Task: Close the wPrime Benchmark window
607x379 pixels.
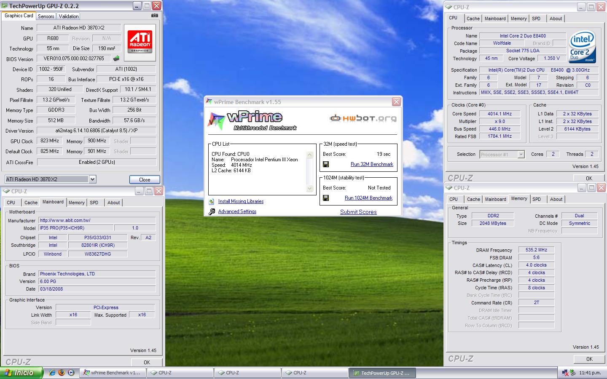Action: 396,102
